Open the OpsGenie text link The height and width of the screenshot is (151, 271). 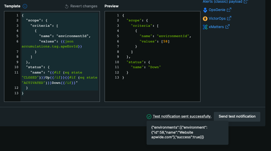(x=217, y=10)
